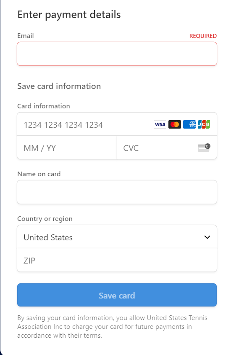Focus the Email input field

[117, 54]
